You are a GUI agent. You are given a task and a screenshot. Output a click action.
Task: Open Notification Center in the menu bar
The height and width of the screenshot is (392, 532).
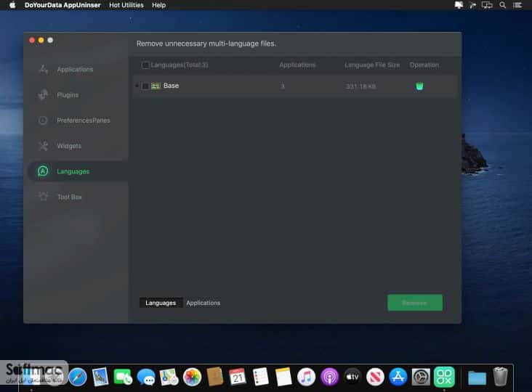pyautogui.click(x=517, y=5)
